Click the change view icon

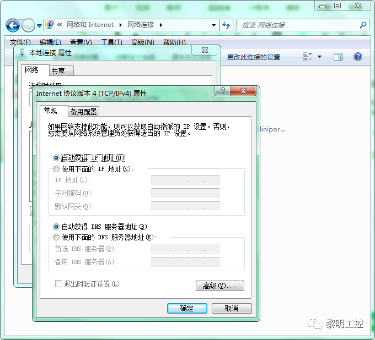[308, 57]
